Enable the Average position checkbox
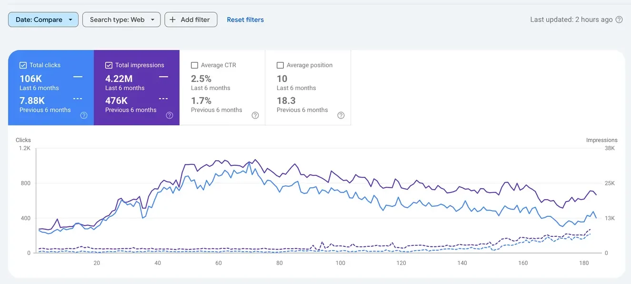The width and height of the screenshot is (631, 284). [x=280, y=65]
